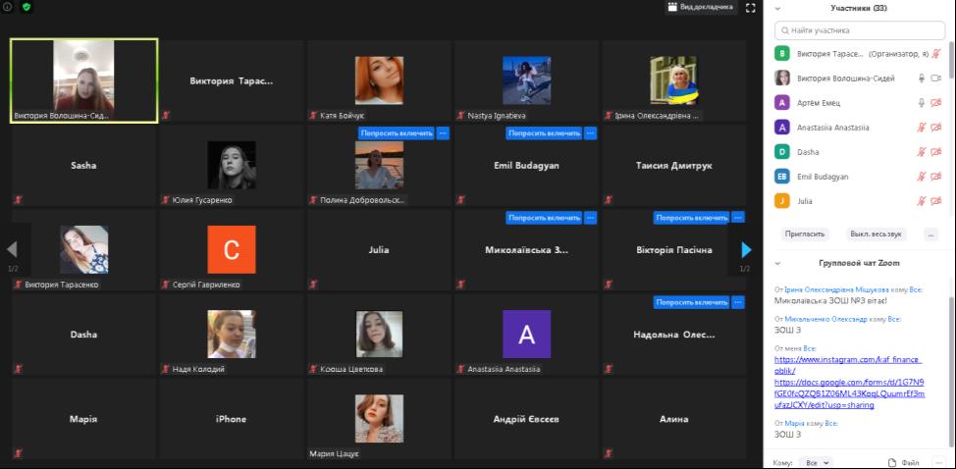Viewport: 956px width, 469px height.
Task: Toggle Dasha's muted microphone in participant list
Action: tap(921, 151)
